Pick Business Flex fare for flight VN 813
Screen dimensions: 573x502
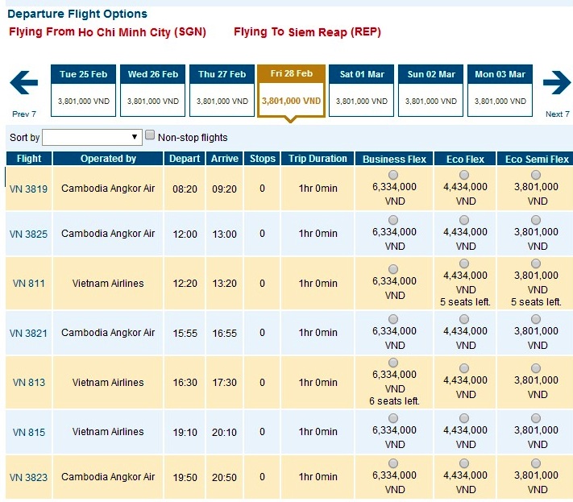point(394,363)
